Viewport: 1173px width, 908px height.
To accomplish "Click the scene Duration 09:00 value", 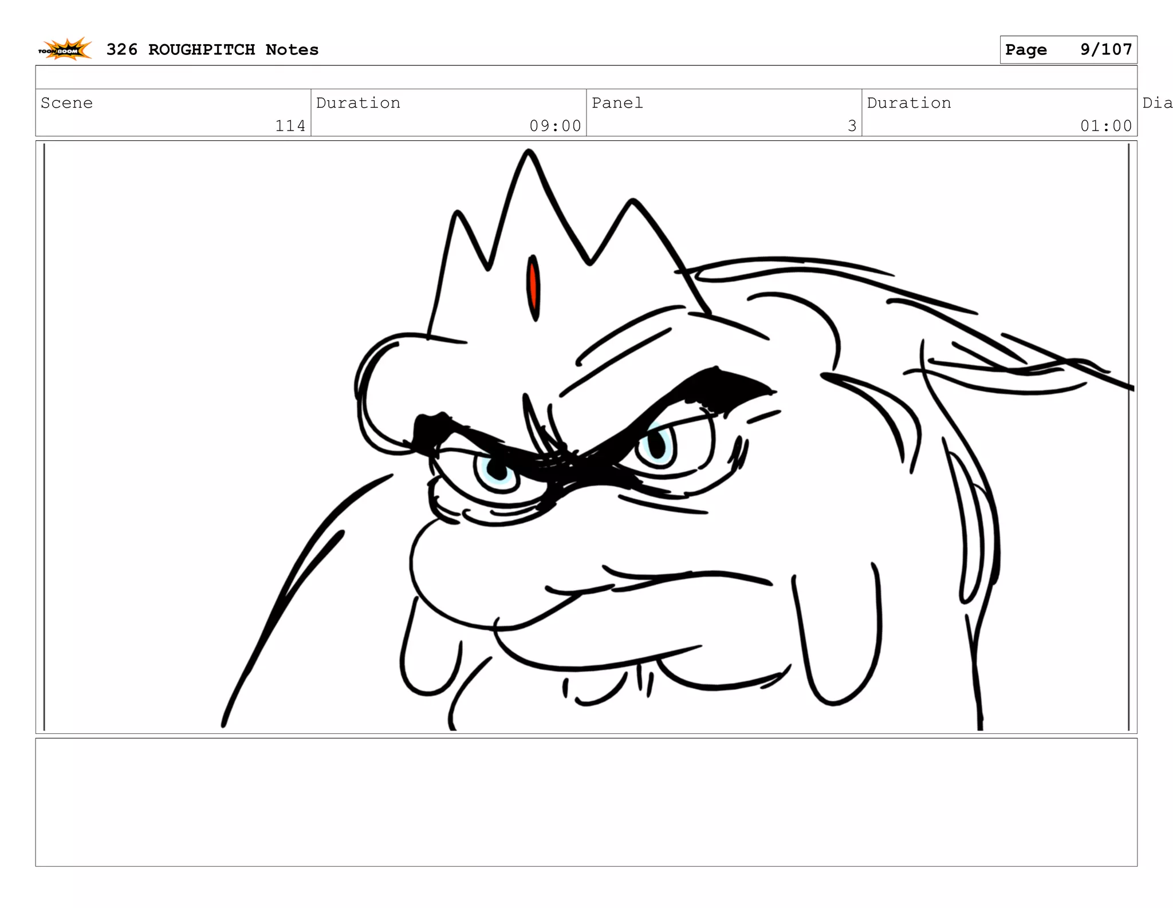I will (x=554, y=125).
